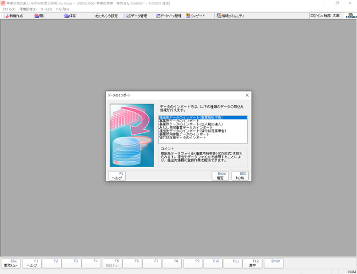357x274 pixels.
Task: Select 提出先データのインポート(事業所税申告) in the list
Action: coord(203,117)
